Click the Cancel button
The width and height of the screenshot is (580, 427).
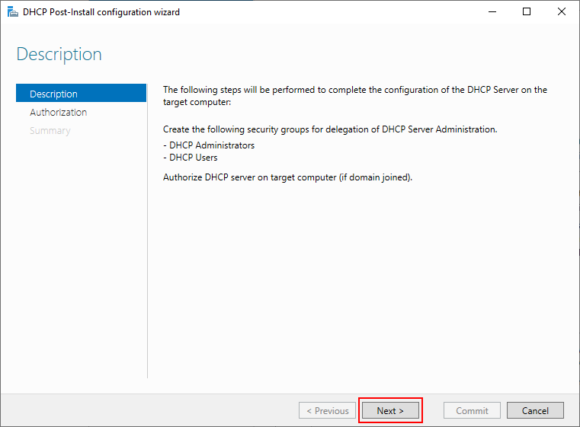coord(535,410)
